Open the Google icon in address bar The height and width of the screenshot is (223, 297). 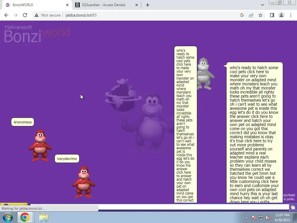tap(242, 15)
